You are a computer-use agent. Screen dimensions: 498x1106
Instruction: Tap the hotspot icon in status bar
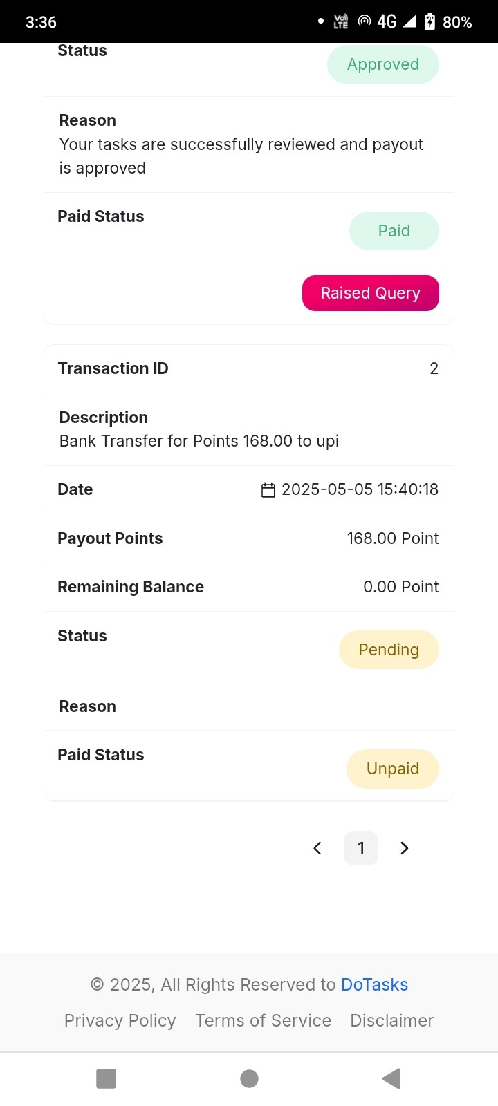coord(365,21)
